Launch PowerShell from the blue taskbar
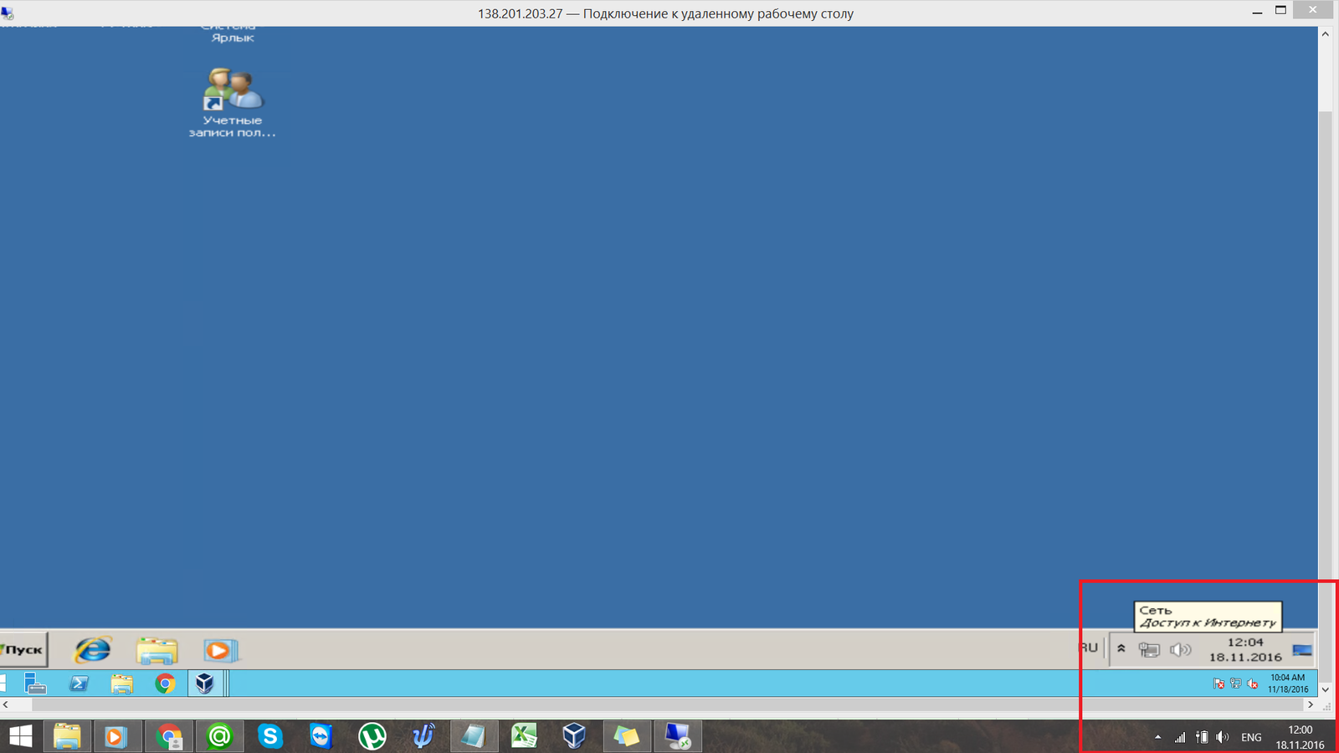Screen dimensions: 1339x753 [x=79, y=684]
